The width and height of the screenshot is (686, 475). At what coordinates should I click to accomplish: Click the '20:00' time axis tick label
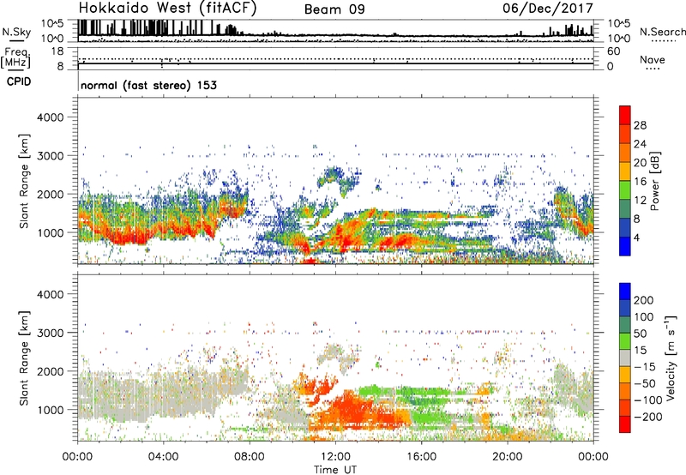pos(508,457)
